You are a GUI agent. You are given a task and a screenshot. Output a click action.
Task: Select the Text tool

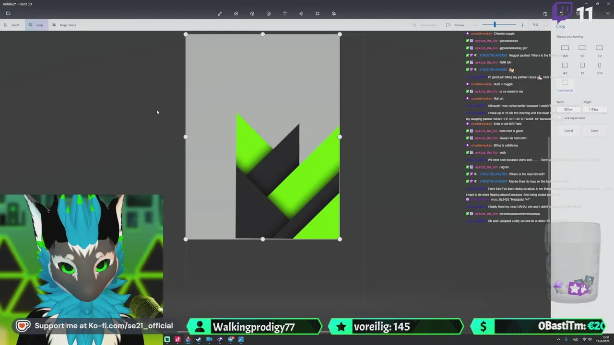pyautogui.click(x=285, y=13)
